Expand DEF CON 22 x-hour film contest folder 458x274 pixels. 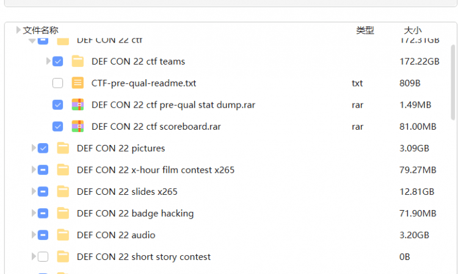point(34,170)
